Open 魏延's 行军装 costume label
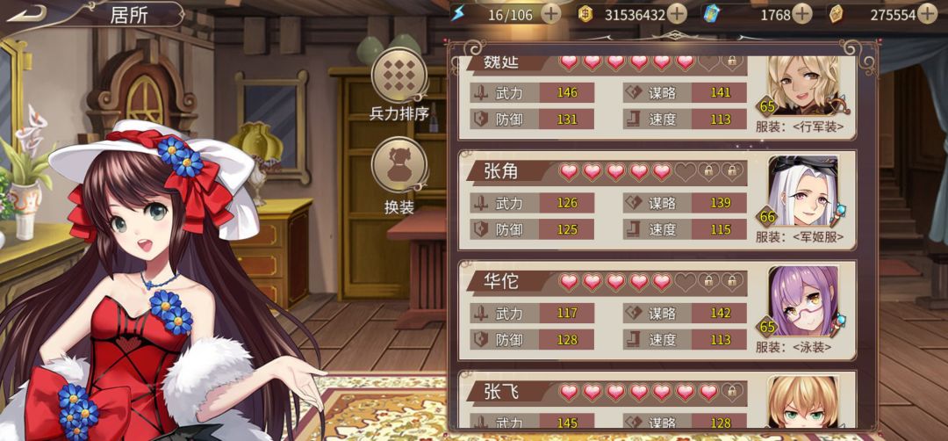 [x=800, y=127]
